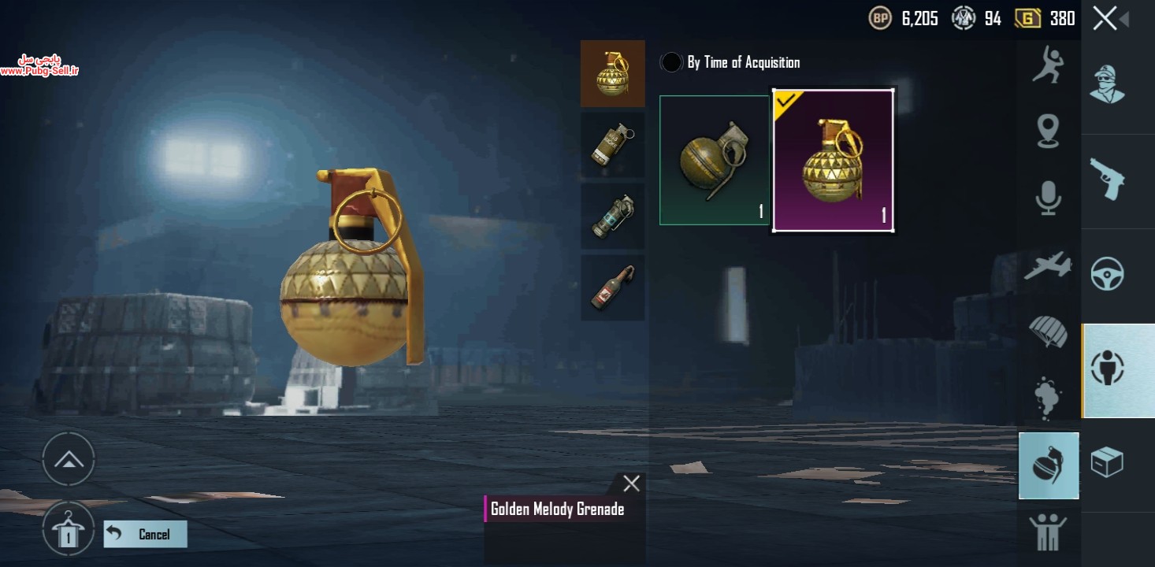Choose the smoke grenade type thumbnail
Screen dimensions: 1155x567
coord(612,144)
